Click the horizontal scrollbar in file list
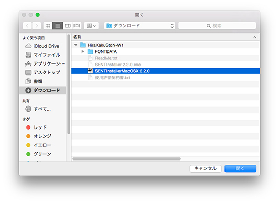This screenshot has width=279, height=203. coord(127,159)
